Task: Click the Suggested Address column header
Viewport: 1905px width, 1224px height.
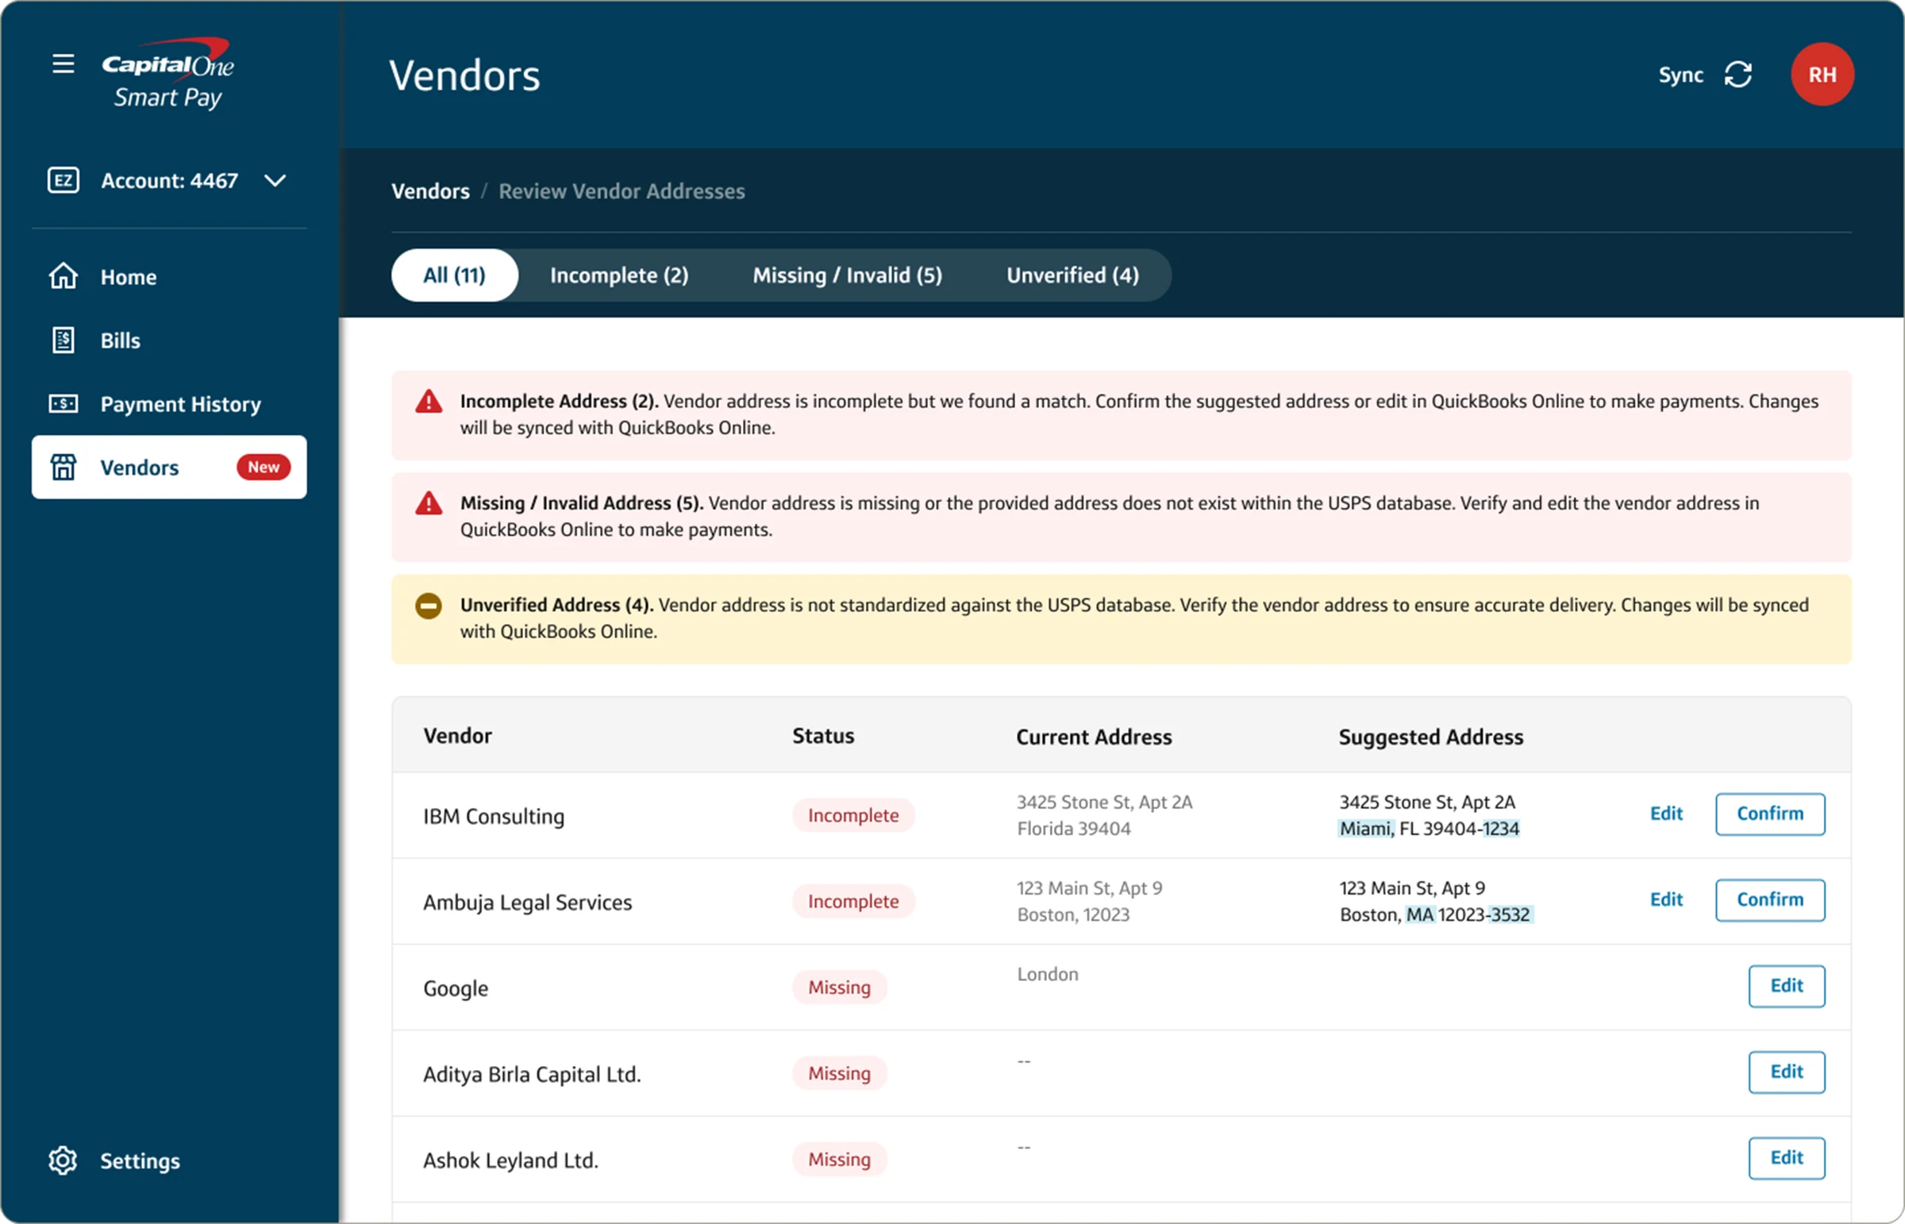Action: pos(1430,737)
